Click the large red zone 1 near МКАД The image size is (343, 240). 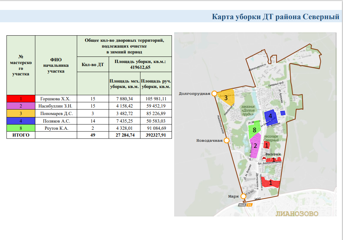(270, 182)
